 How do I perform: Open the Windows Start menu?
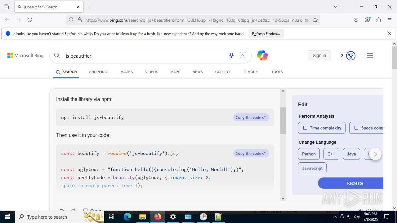pos(7,217)
